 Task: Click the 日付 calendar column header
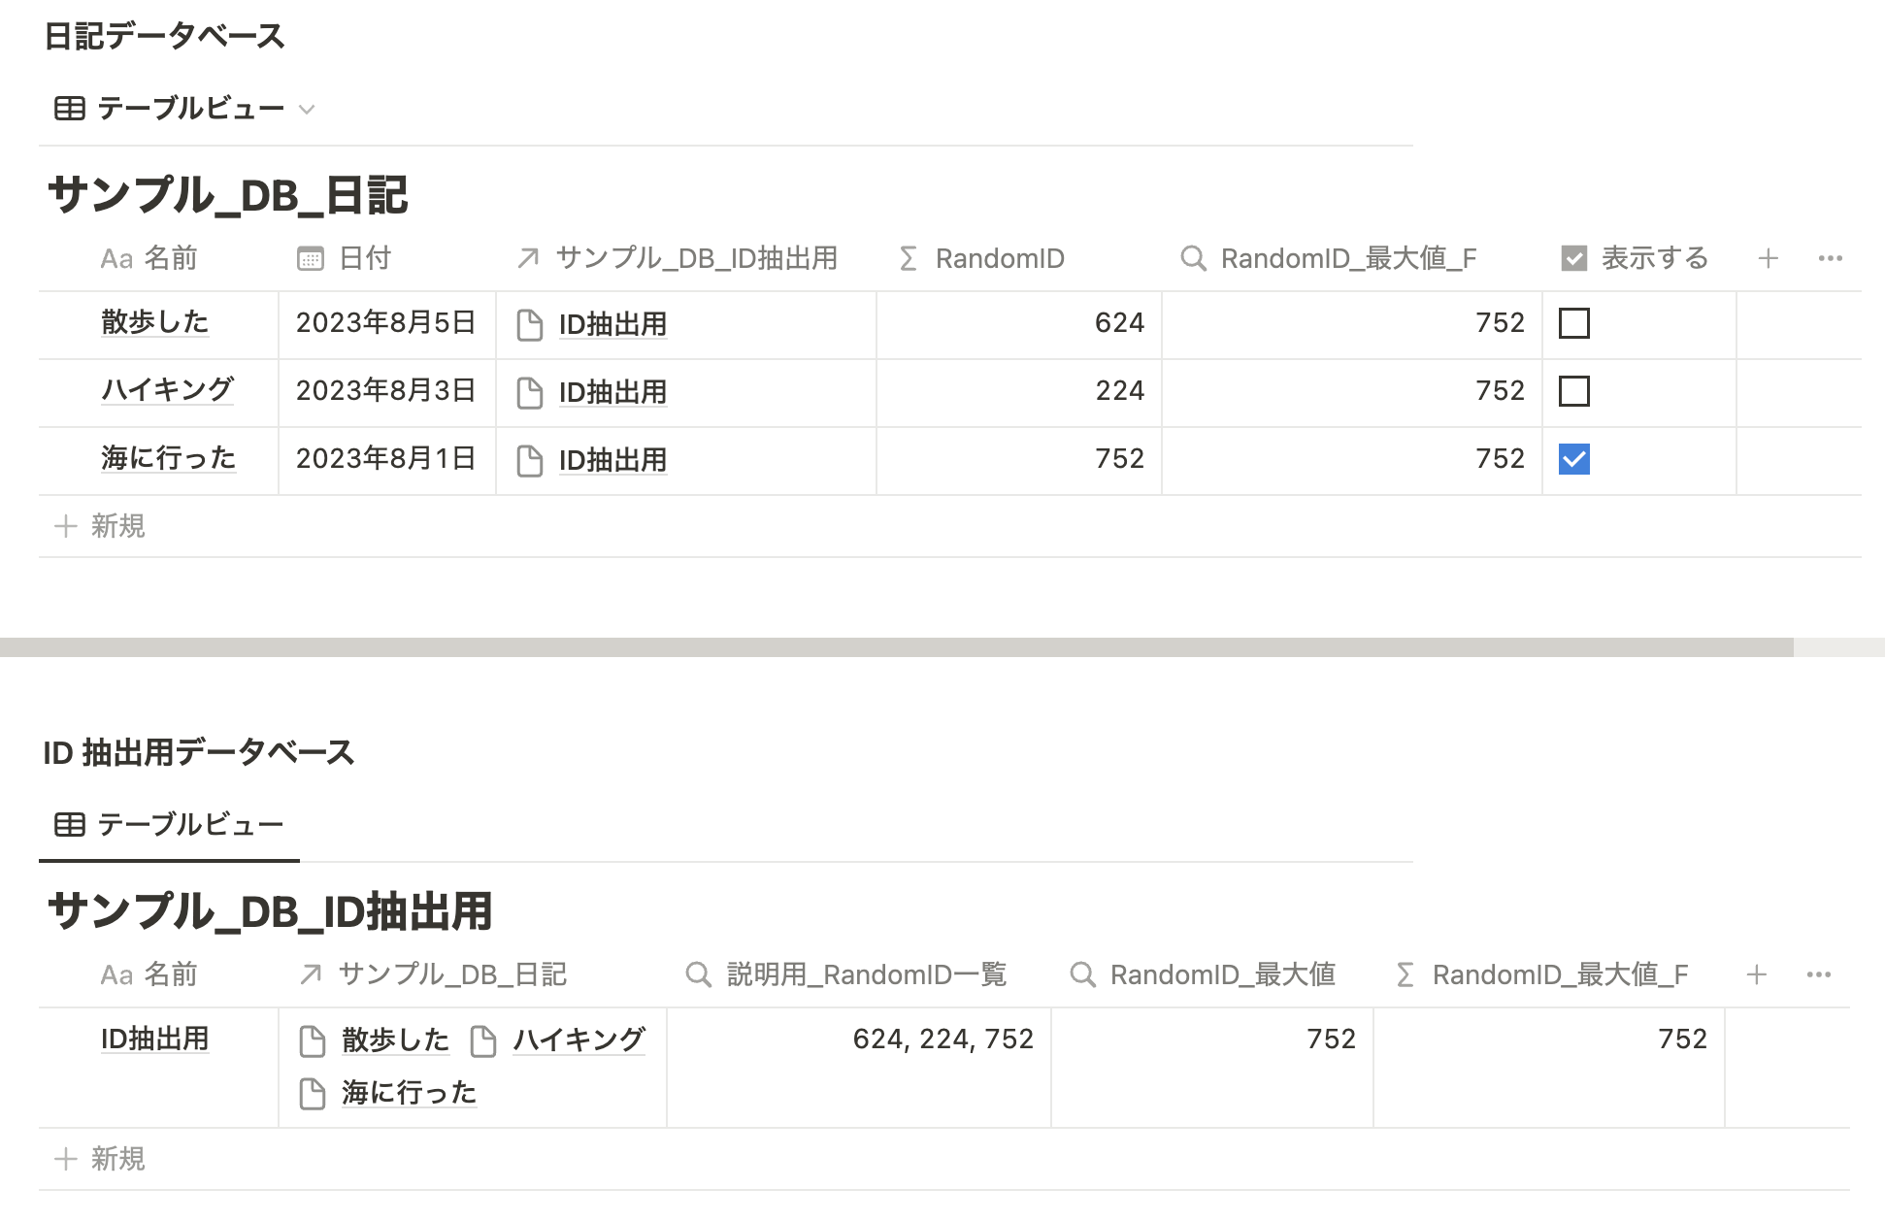tap(345, 258)
